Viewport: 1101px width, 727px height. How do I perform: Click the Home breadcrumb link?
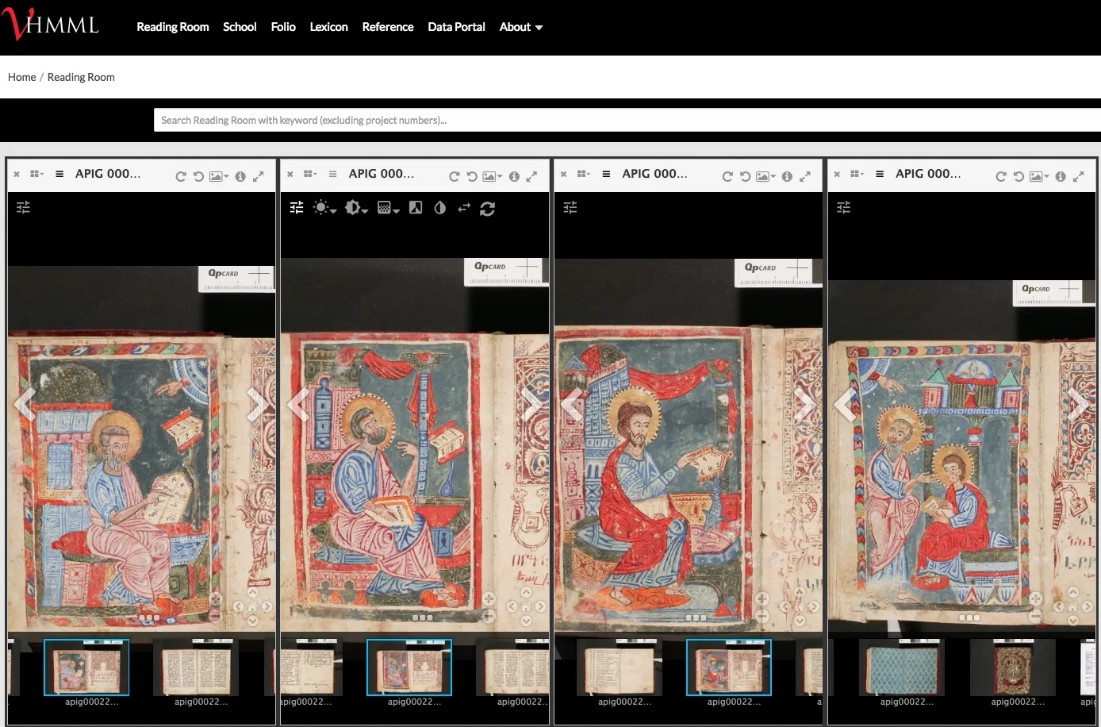click(22, 77)
